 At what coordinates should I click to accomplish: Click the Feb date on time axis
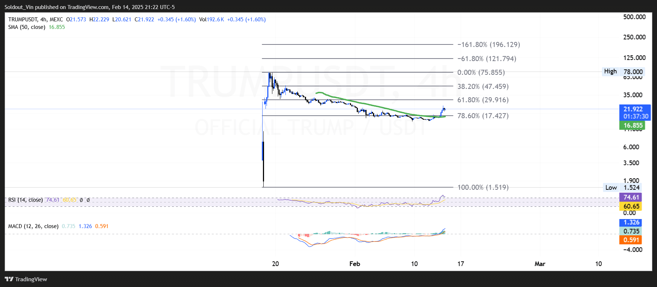click(x=355, y=264)
